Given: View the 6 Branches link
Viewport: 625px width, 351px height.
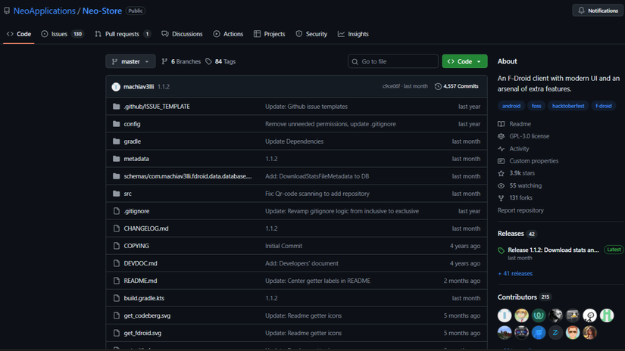Looking at the screenshot, I should tap(181, 61).
